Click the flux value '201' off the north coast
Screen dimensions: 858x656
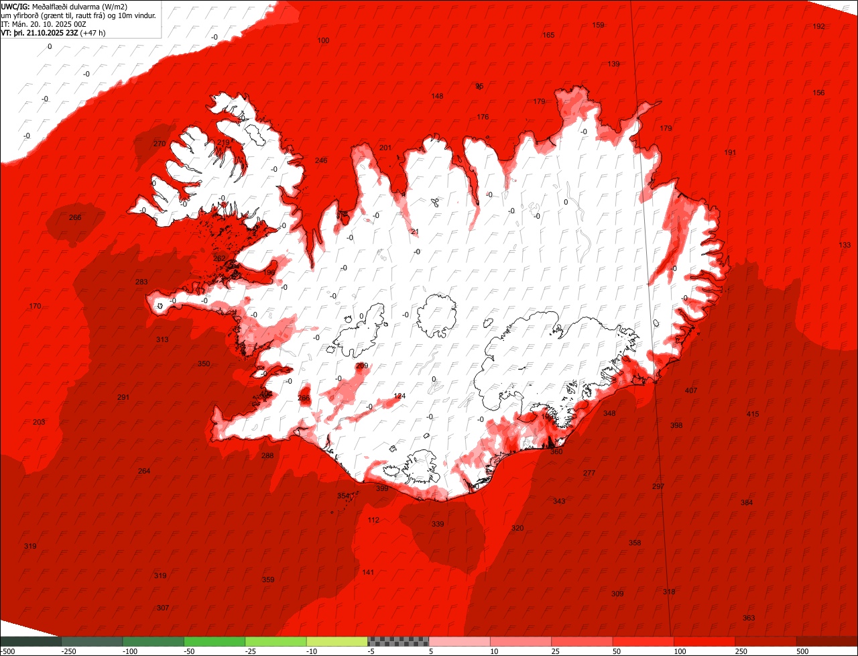click(385, 148)
